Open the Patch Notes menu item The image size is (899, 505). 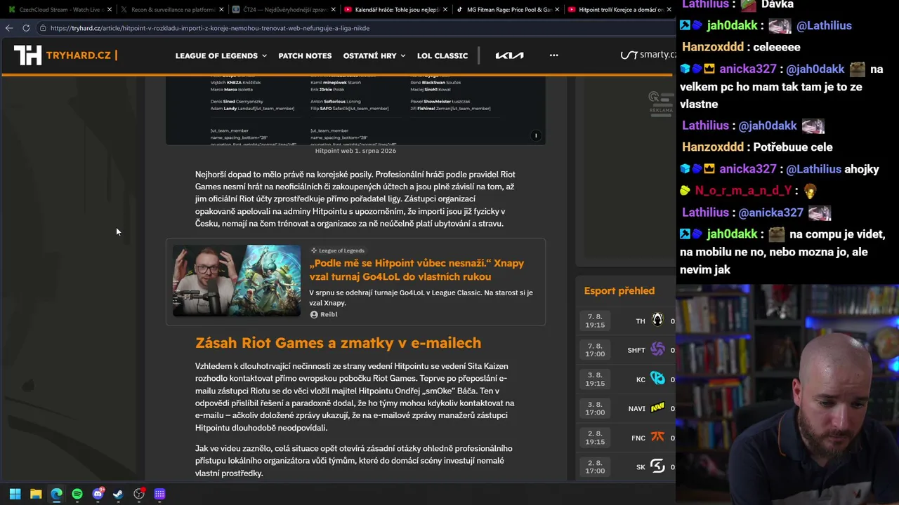point(305,55)
